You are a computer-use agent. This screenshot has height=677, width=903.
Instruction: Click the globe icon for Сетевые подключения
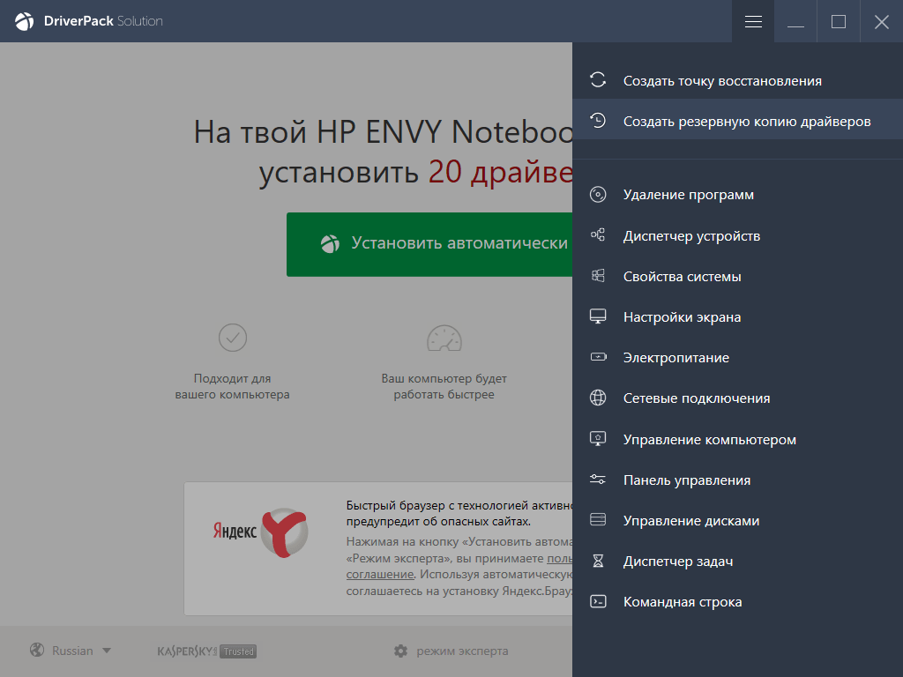click(x=598, y=398)
